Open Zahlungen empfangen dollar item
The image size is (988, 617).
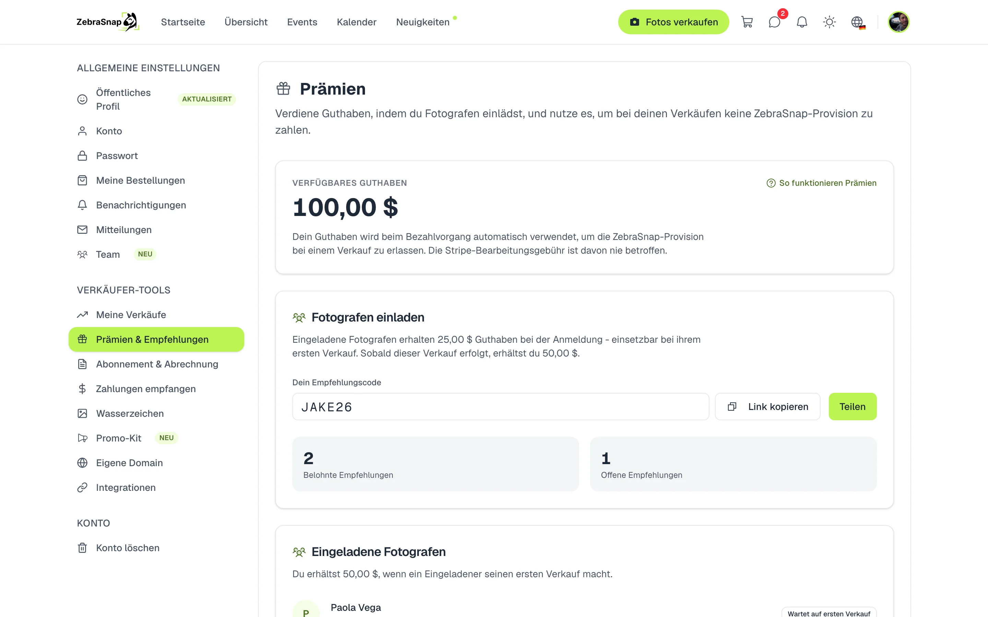[x=156, y=389]
